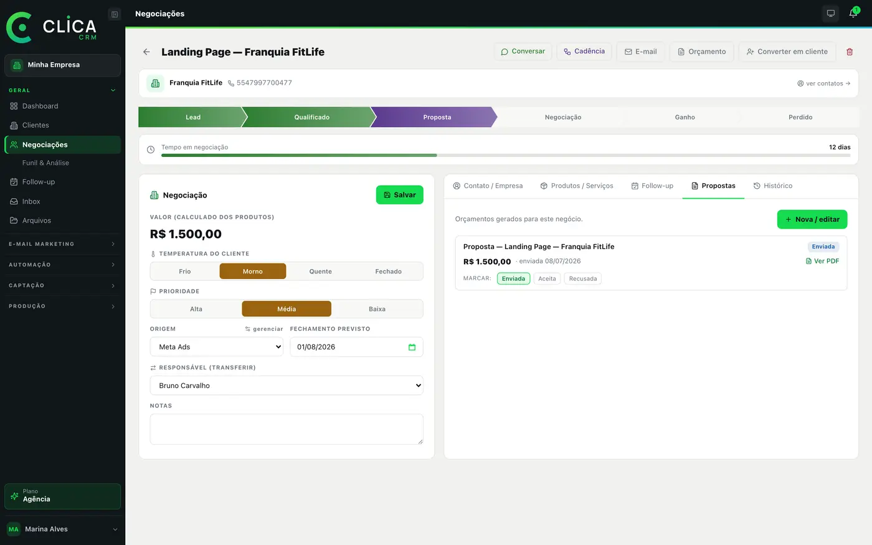Set priority to Baixa

pyautogui.click(x=377, y=309)
